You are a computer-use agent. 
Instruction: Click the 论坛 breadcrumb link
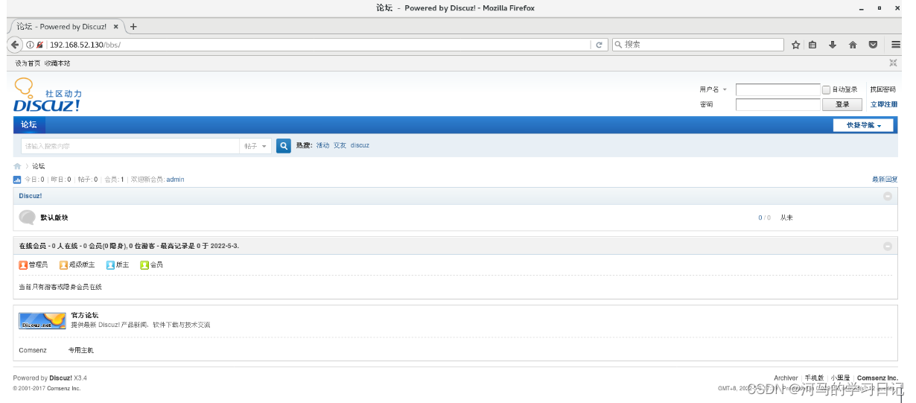pos(38,166)
